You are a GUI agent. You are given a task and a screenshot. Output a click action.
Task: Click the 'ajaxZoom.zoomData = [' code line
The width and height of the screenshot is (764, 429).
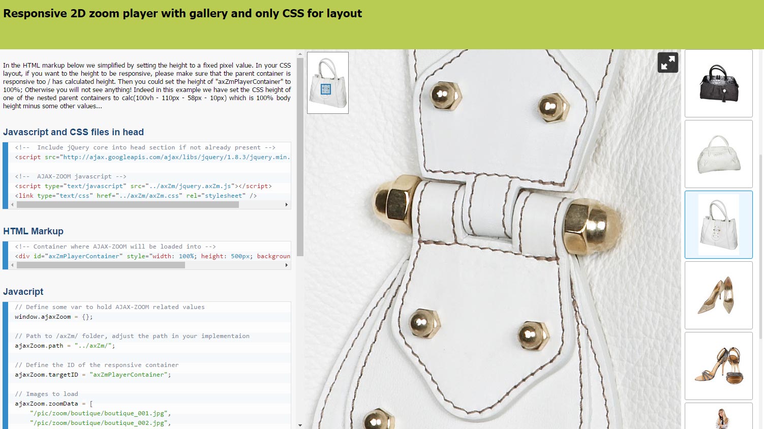click(54, 404)
